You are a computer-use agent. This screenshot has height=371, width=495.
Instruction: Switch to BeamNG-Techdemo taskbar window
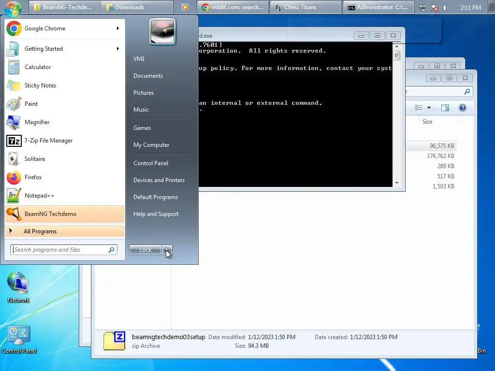pos(65,7)
